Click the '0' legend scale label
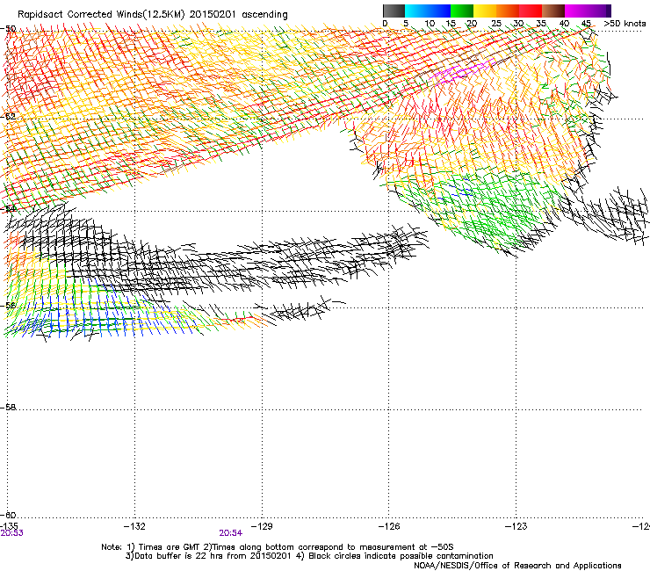650x571 pixels. click(x=385, y=23)
